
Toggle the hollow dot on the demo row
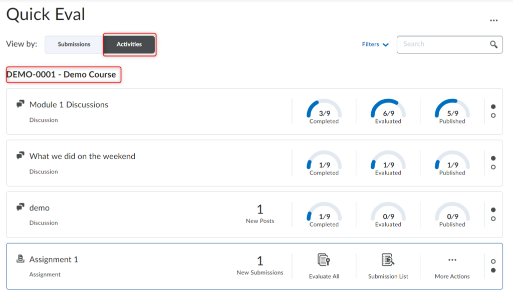[493, 219]
